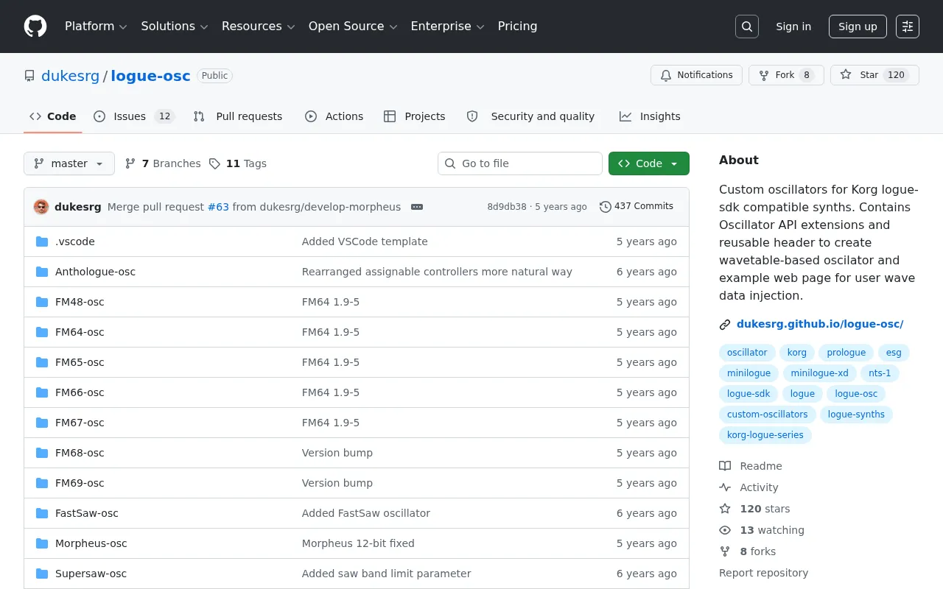Click the folder icon beside Anthologue-osc
943x589 pixels.
[42, 272]
